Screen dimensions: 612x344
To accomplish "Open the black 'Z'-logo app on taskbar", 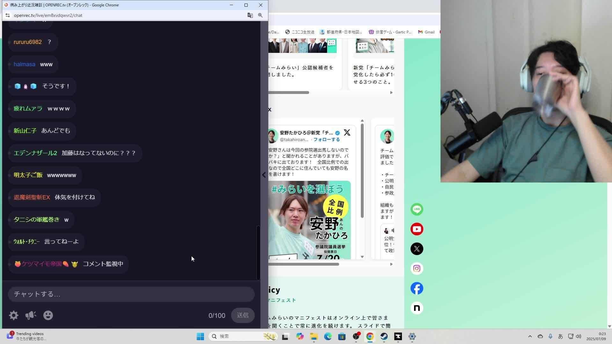I will tap(398, 336).
